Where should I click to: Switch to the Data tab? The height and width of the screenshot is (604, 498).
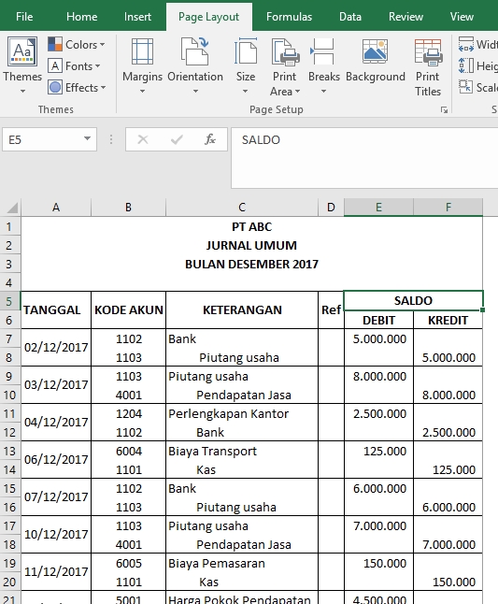click(350, 17)
